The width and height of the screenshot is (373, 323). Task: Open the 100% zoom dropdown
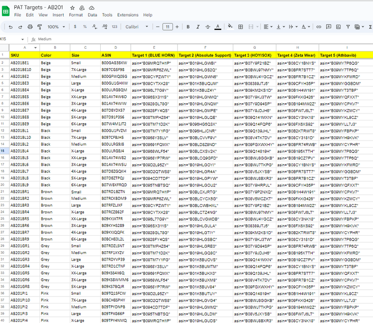tap(56, 27)
